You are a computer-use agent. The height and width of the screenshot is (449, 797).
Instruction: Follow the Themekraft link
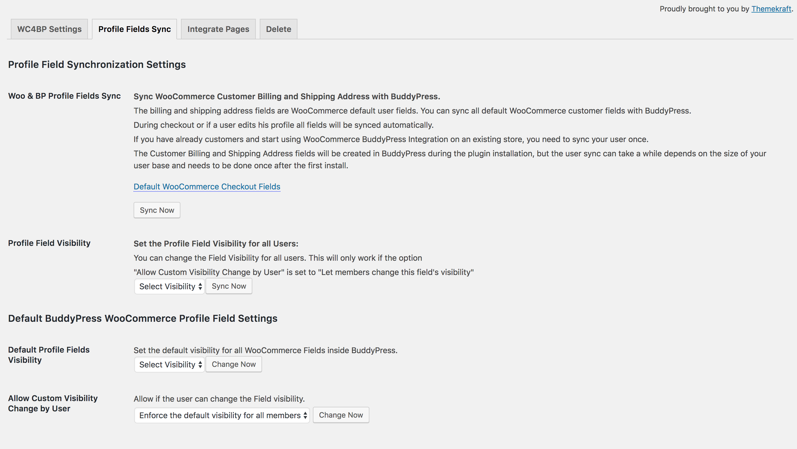click(x=771, y=9)
